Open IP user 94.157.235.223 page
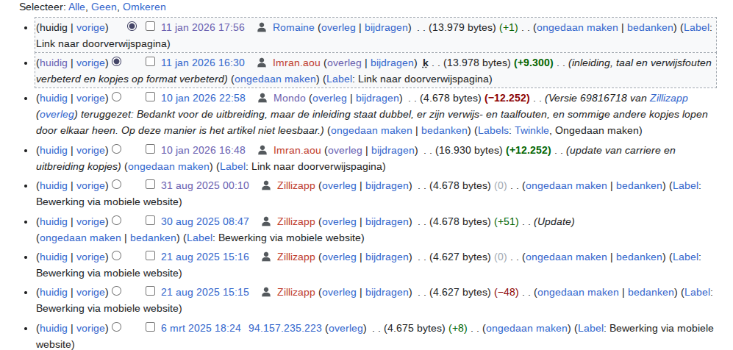 (285, 328)
